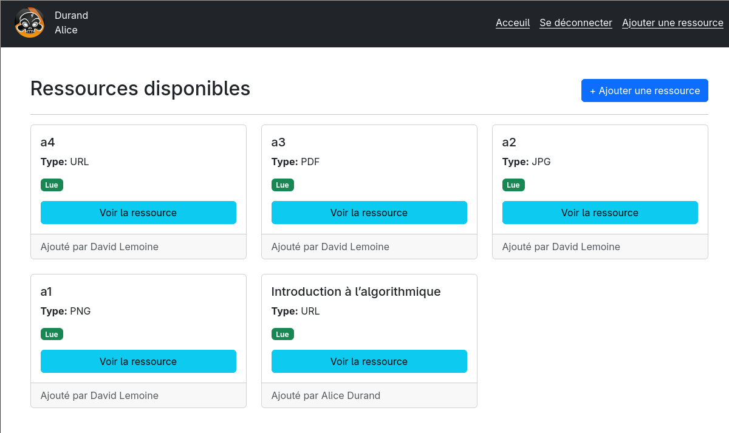View the a1 PNG resource

(x=139, y=361)
